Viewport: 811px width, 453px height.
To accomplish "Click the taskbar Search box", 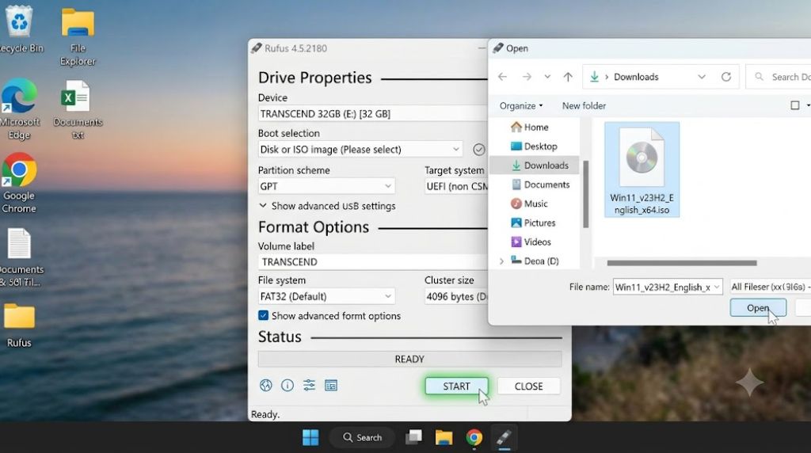I will (x=362, y=437).
